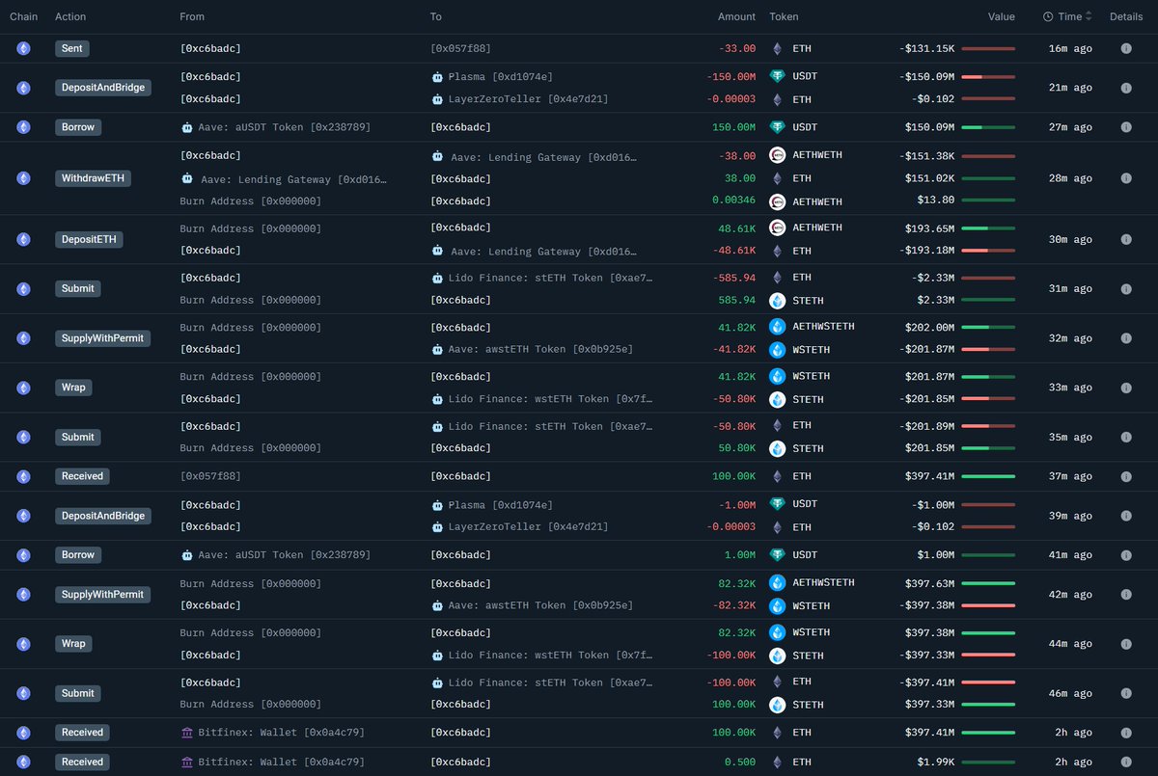The height and width of the screenshot is (776, 1158).
Task: Click robot icon beside Plasma in 21m row
Action: [x=437, y=77]
